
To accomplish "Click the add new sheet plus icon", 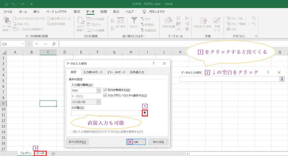I will click(x=53, y=153).
